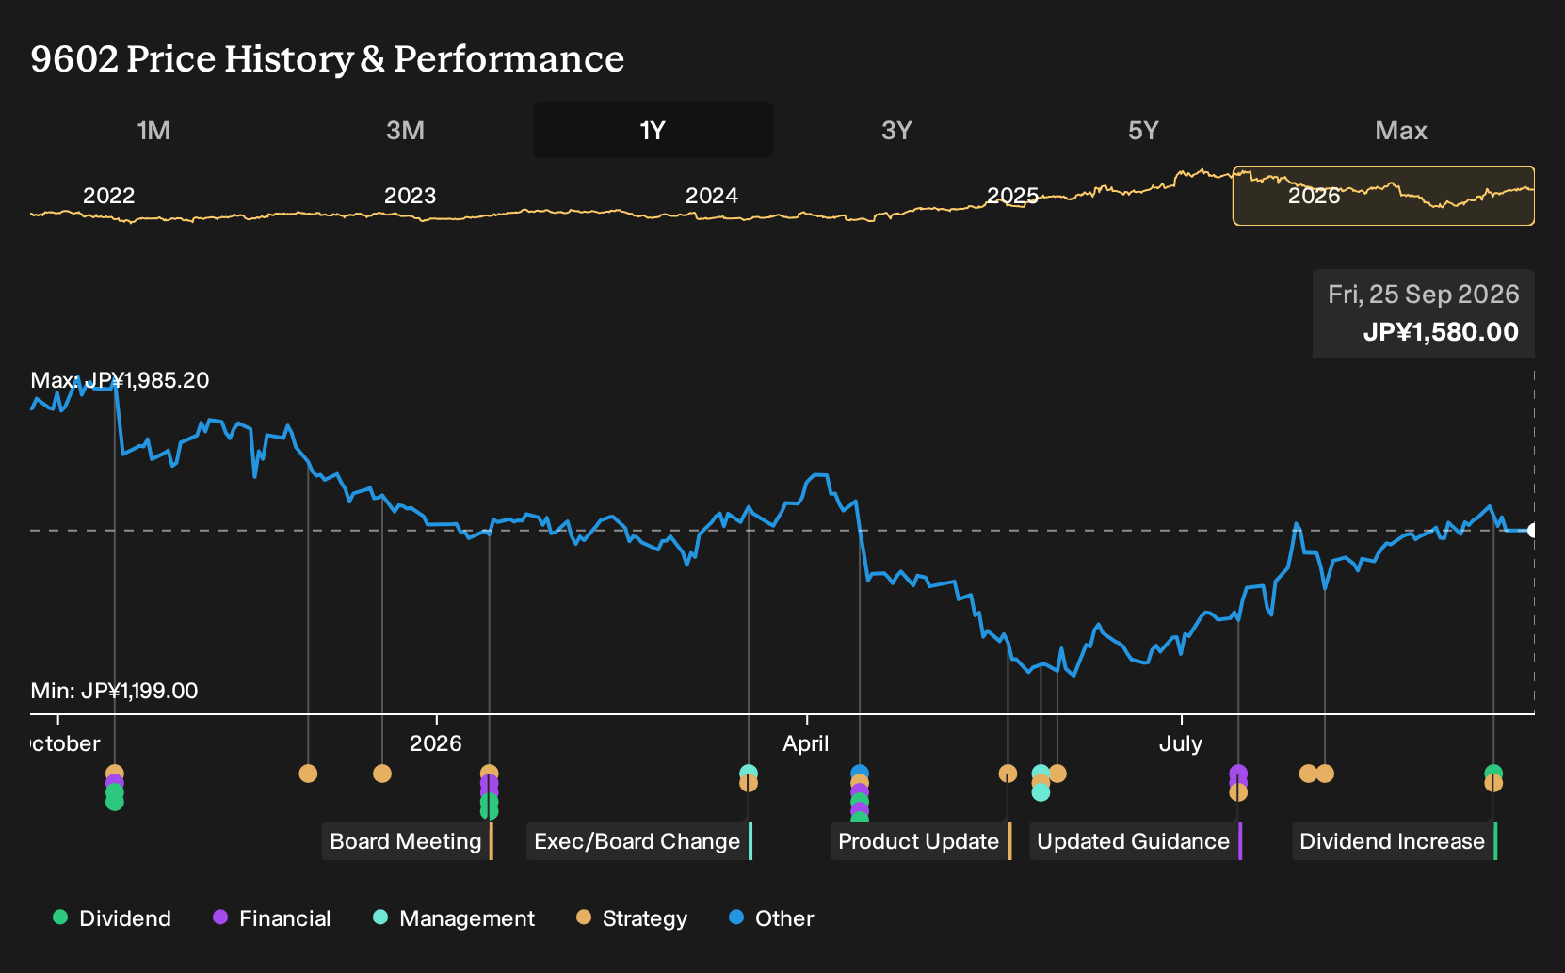
Task: Click the top orange event marker near October
Action: [115, 773]
